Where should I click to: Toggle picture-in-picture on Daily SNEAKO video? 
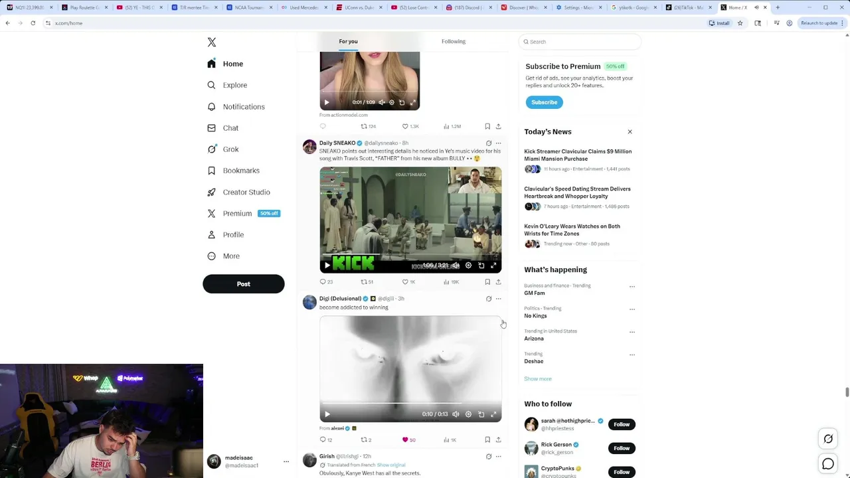481,266
